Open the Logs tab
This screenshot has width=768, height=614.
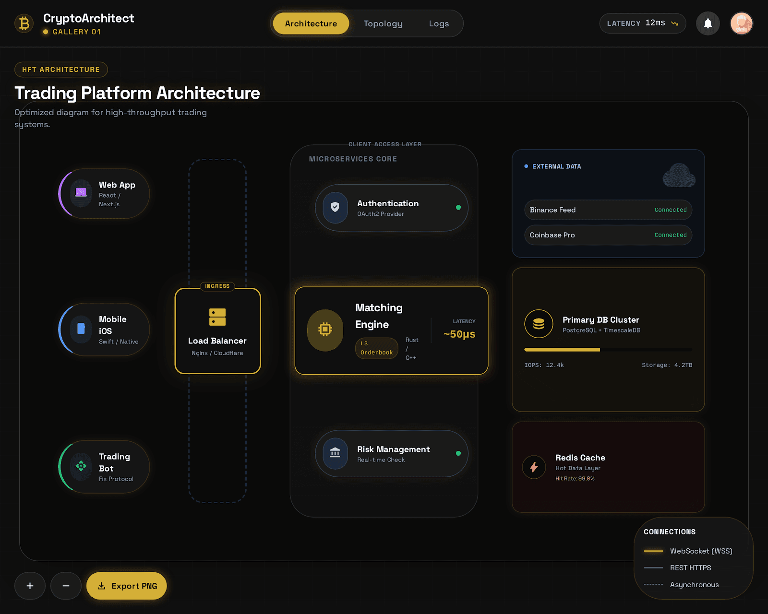click(x=438, y=23)
